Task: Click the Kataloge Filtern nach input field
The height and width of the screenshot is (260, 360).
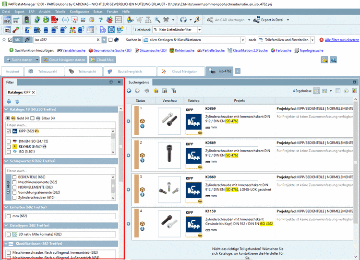Action: tap(60, 125)
